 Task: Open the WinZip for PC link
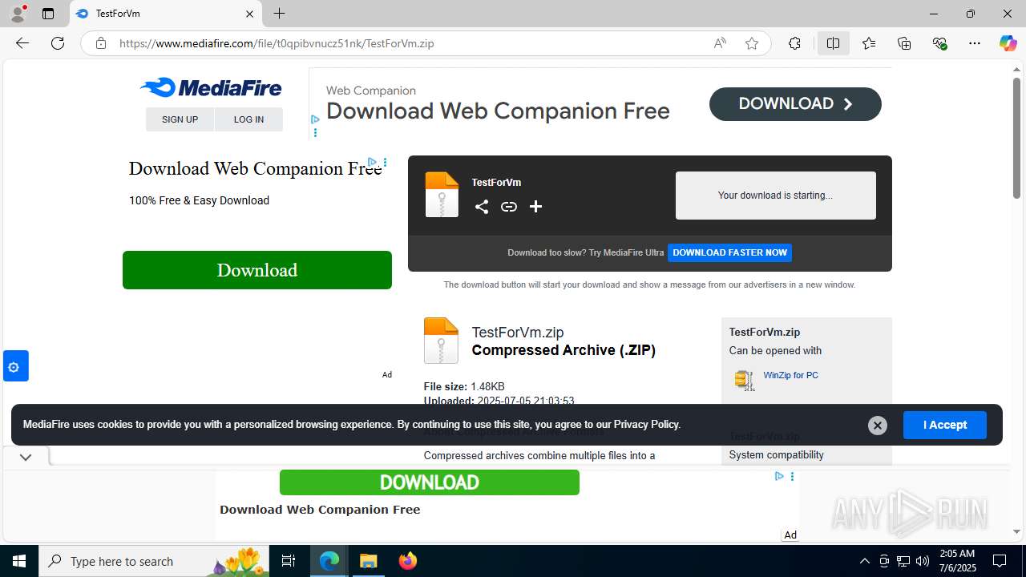click(x=790, y=375)
